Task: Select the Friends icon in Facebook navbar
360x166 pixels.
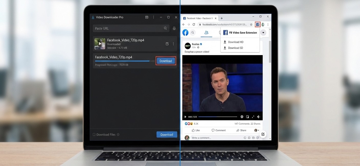Action: click(x=206, y=32)
